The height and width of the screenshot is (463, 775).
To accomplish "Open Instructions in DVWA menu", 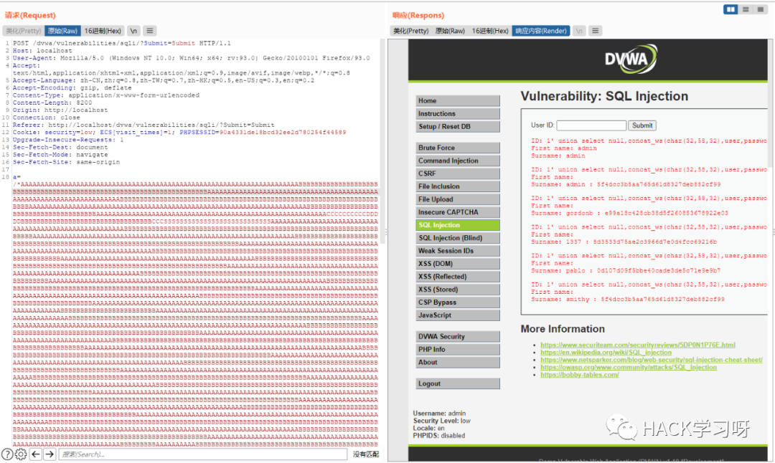I will click(458, 113).
